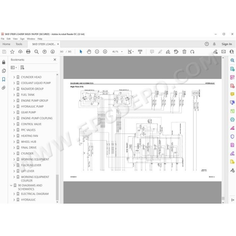Image resolution: width=236 pixels, height=236 pixels.
Task: Open the page thumbnails panel
Action: [x=4, y=71]
